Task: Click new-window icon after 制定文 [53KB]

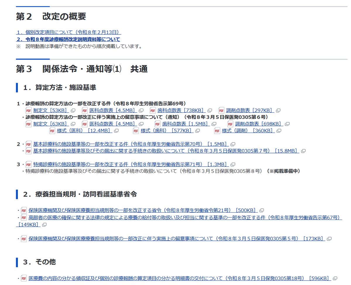Action: pyautogui.click(x=73, y=111)
